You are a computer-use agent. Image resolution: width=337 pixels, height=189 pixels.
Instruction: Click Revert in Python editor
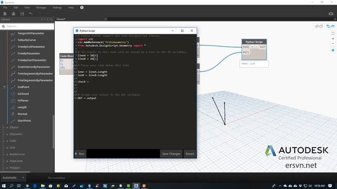tap(190, 154)
